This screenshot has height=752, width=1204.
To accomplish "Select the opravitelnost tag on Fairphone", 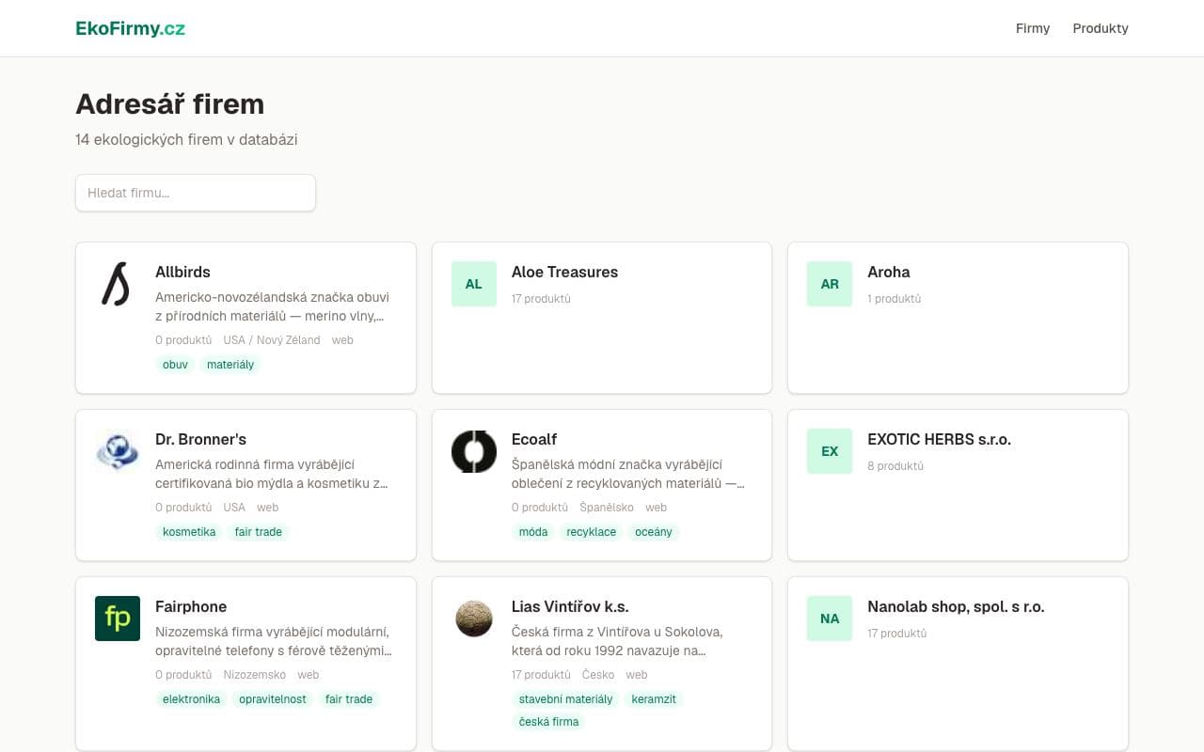I will [273, 699].
